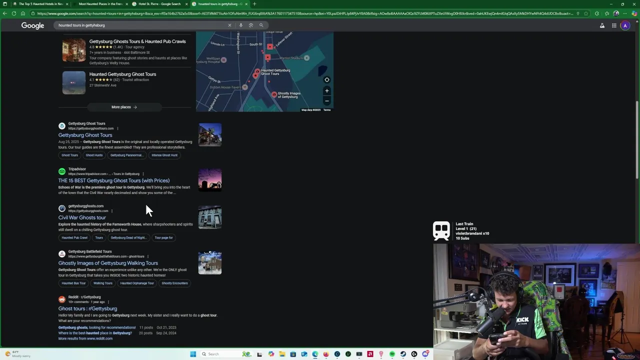
Task: Open Google Lens image search
Action: click(x=251, y=25)
